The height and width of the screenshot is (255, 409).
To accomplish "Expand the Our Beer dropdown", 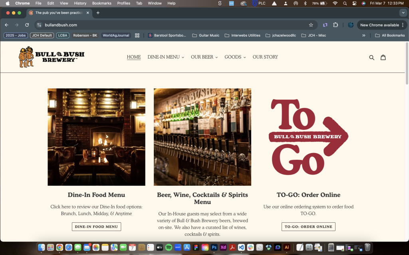I will click(204, 57).
